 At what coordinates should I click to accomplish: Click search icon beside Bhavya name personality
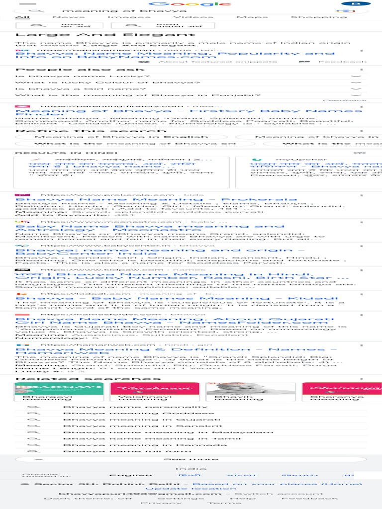(x=33, y=407)
